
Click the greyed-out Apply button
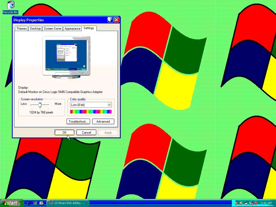pos(108,133)
